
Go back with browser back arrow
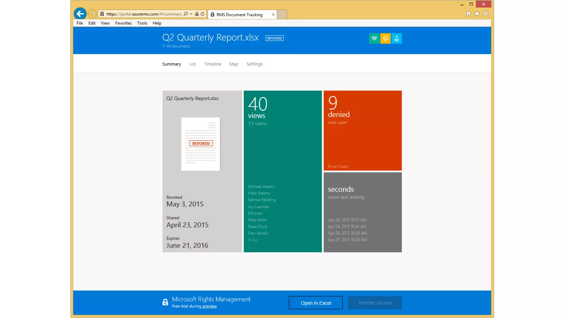tap(80, 14)
